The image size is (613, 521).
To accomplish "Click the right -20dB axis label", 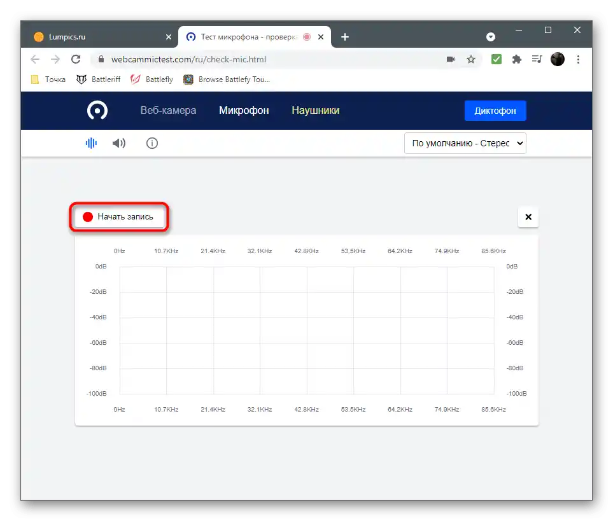I will pos(515,292).
